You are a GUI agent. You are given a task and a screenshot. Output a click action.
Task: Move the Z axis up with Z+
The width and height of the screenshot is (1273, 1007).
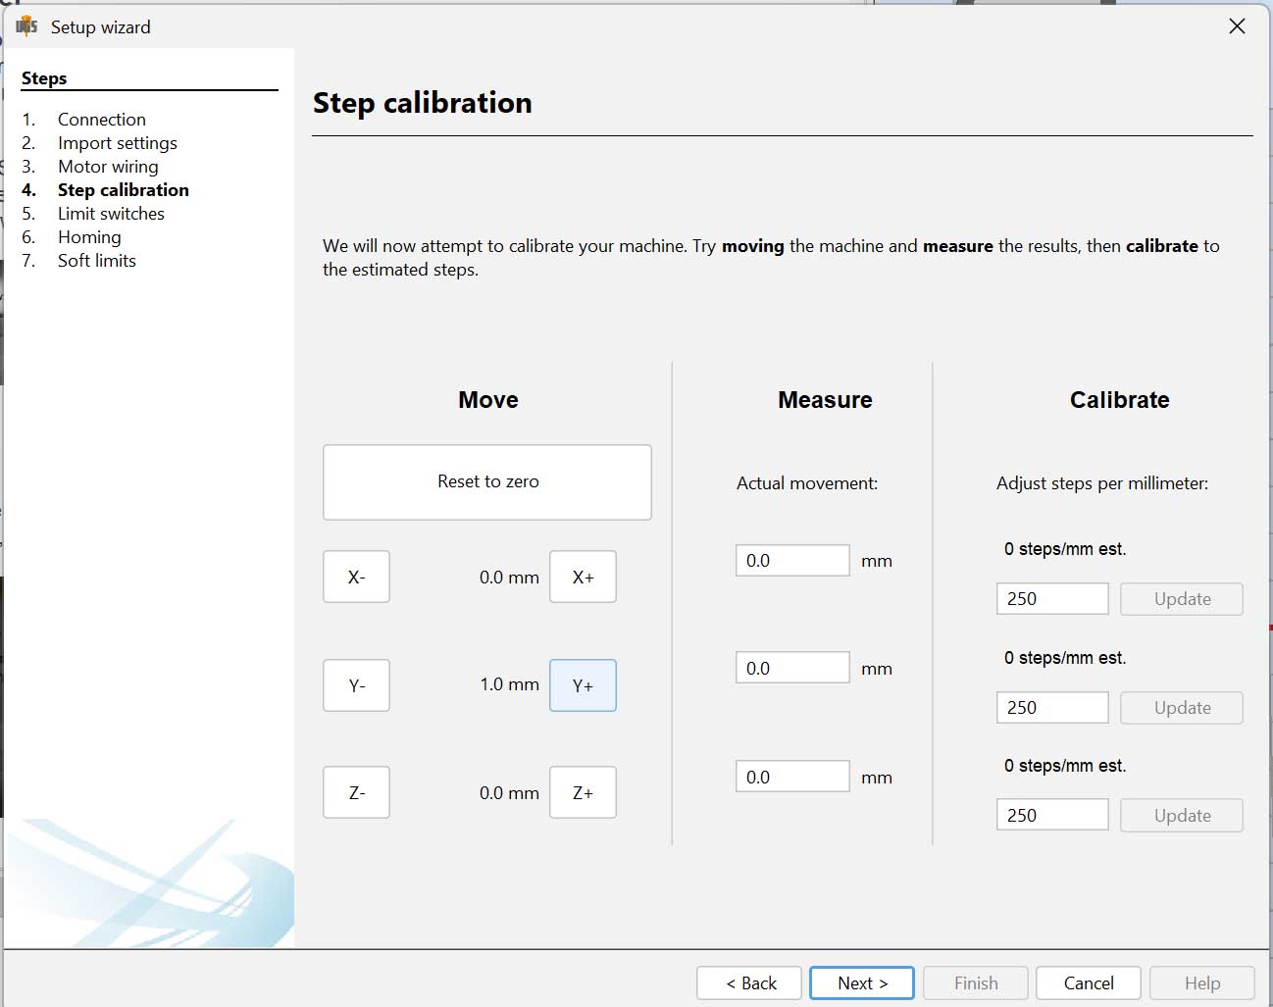click(583, 792)
